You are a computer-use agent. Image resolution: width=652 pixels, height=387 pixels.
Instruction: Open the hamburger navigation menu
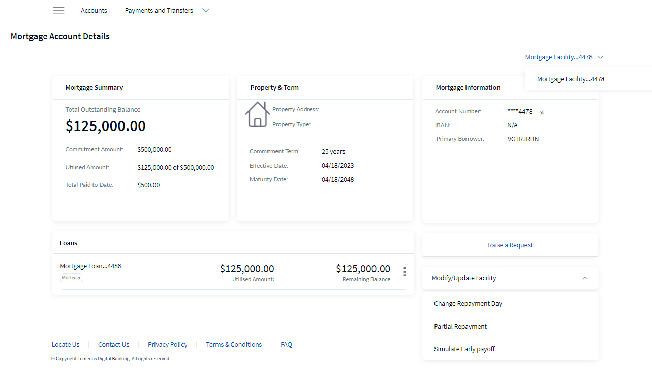(x=58, y=10)
